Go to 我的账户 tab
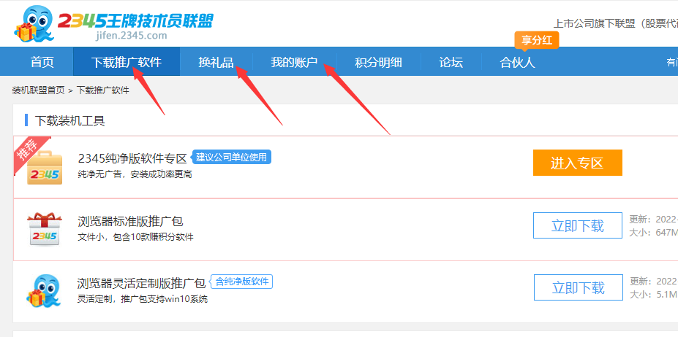Screen dimensions: 678x337 coord(294,62)
